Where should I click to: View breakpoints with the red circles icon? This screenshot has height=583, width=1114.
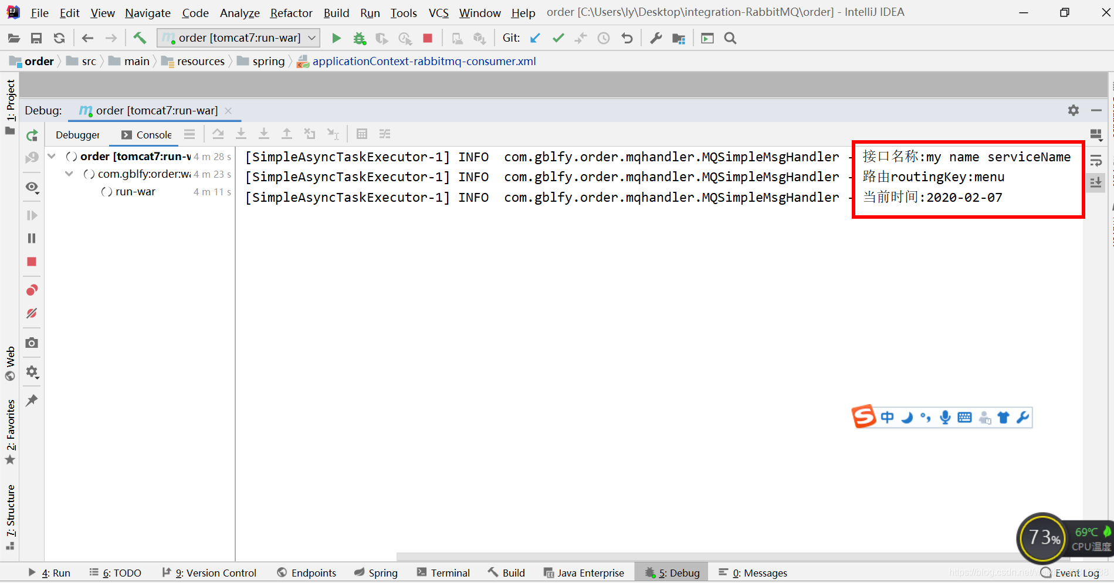[x=32, y=290]
